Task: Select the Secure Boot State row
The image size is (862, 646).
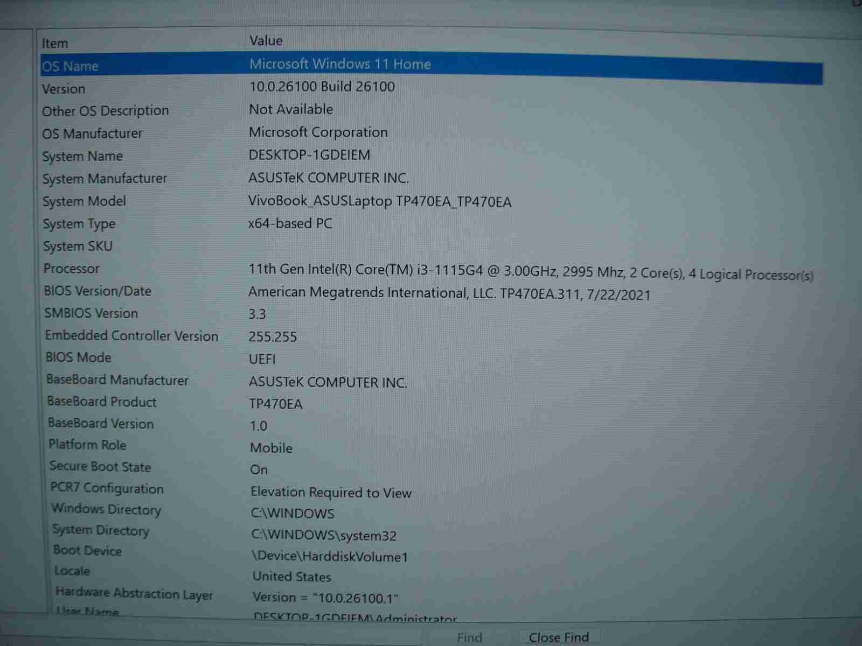Action: (100, 467)
